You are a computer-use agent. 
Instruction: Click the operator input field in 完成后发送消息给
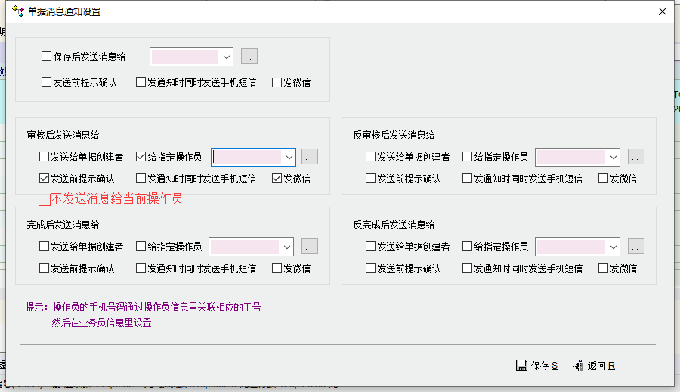(244, 247)
